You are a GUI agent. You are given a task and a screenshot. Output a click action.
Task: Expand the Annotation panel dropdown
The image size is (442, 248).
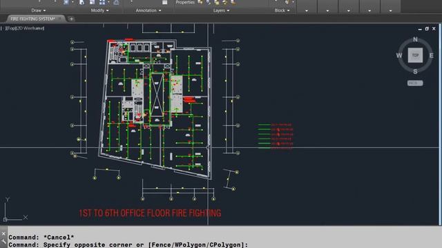tap(148, 10)
